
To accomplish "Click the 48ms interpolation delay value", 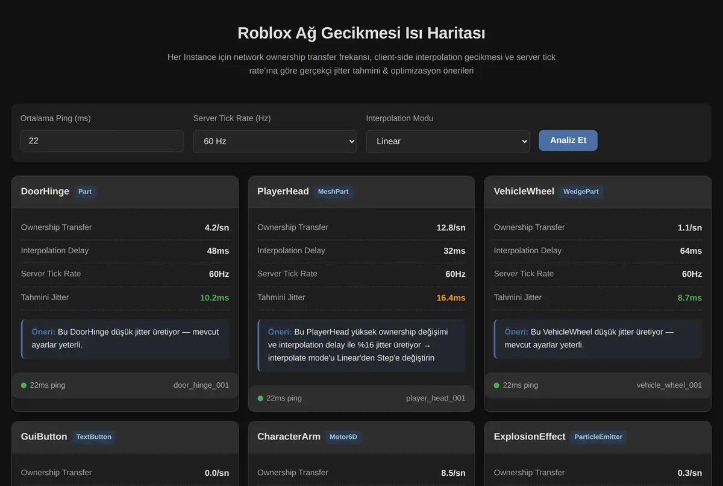I will point(218,251).
